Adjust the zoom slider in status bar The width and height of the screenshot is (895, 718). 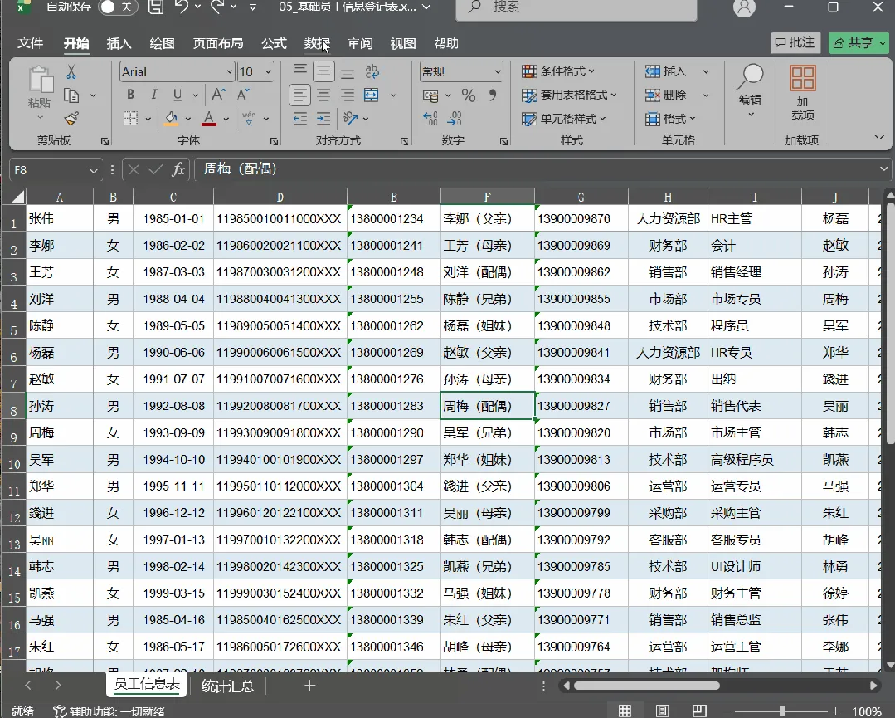pyautogui.click(x=781, y=711)
